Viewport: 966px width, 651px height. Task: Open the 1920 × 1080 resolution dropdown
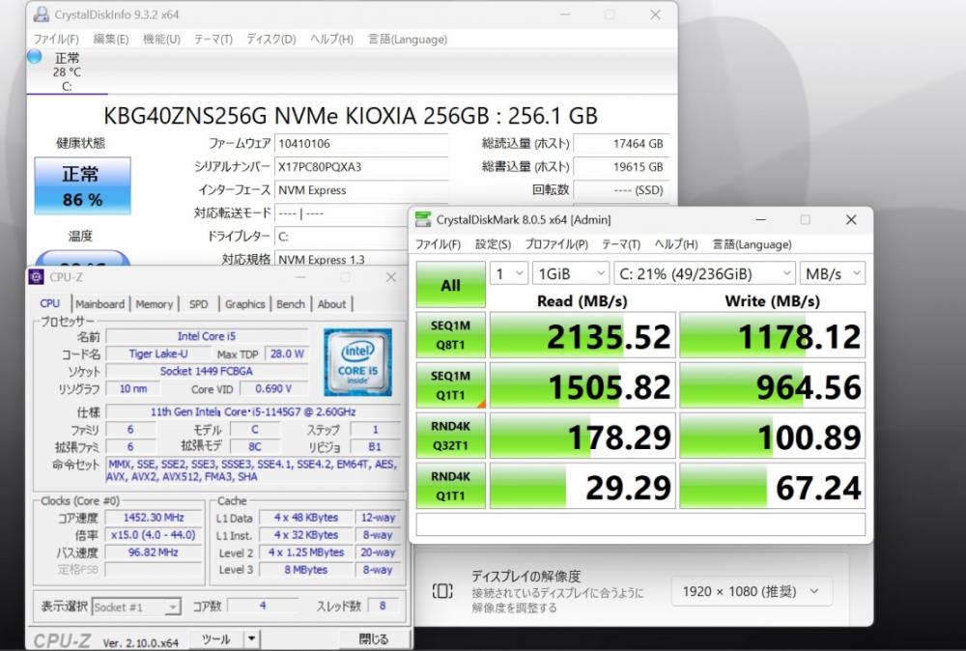tap(751, 591)
